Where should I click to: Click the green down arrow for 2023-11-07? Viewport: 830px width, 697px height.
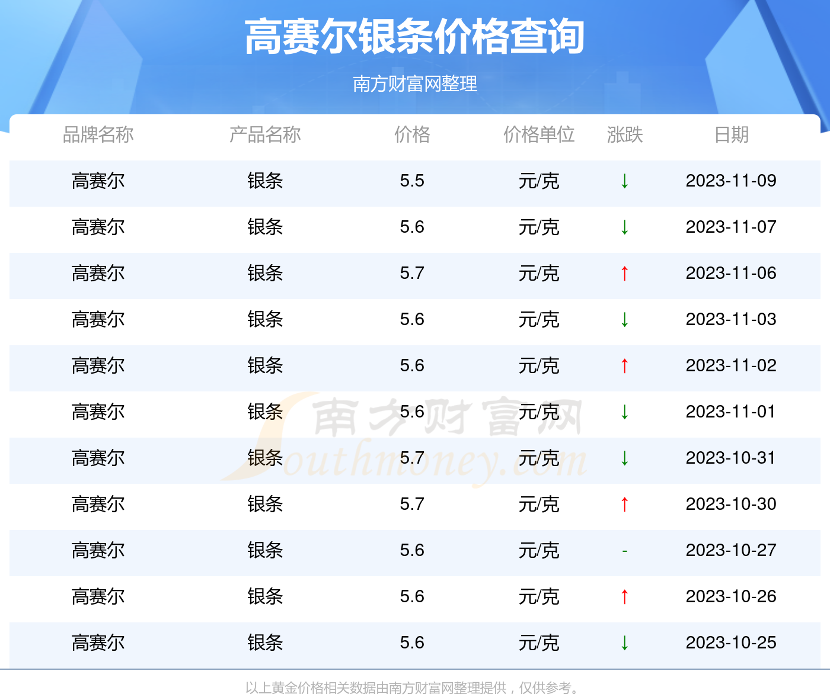(624, 227)
